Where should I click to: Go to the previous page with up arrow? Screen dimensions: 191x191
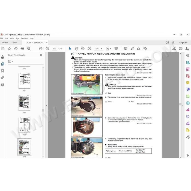(41, 49)
